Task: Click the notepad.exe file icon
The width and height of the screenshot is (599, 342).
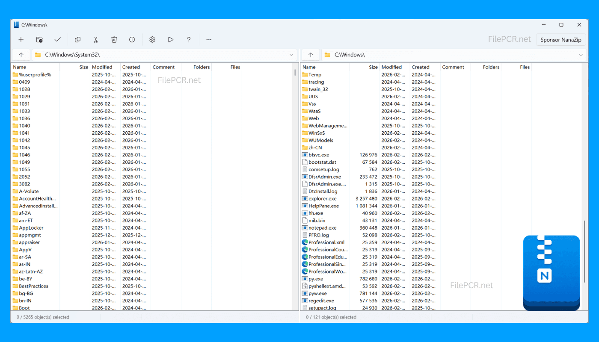Action: [x=305, y=228]
